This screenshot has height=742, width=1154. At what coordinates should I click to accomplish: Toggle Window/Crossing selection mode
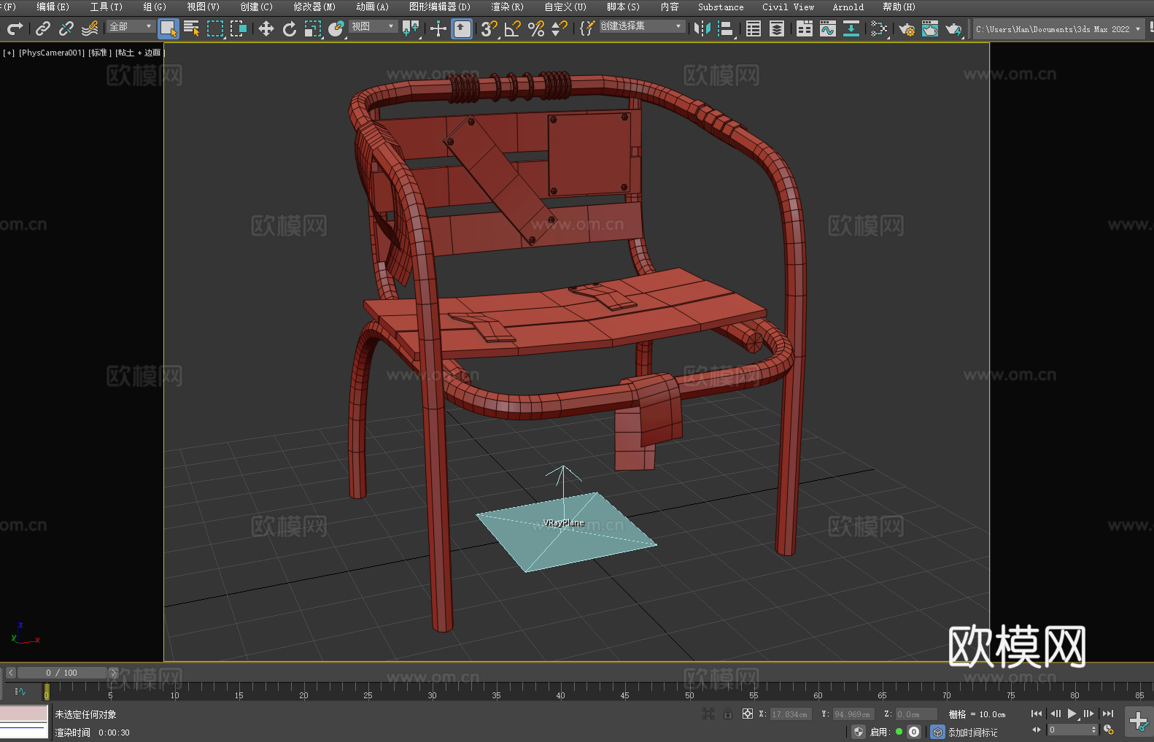(239, 28)
